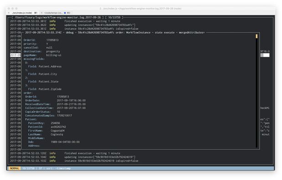Click the ConcatenatedSamples value 1709210017
Image resolution: width=282 pixels, height=180 pixels.
coord(64,116)
